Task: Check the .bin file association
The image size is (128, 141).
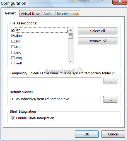Action: pyautogui.click(x=13, y=41)
